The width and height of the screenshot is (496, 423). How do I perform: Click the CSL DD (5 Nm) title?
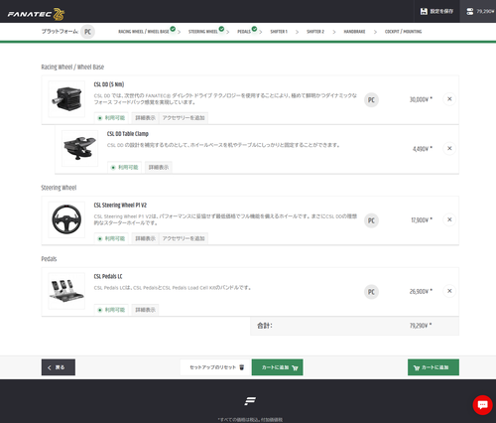(x=109, y=84)
